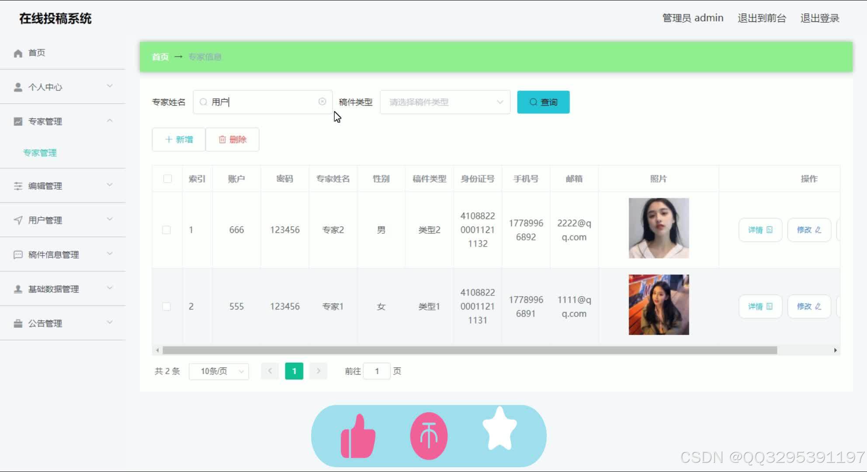Image resolution: width=867 pixels, height=472 pixels.
Task: Open the 稿件类型 dropdown
Action: coord(445,102)
